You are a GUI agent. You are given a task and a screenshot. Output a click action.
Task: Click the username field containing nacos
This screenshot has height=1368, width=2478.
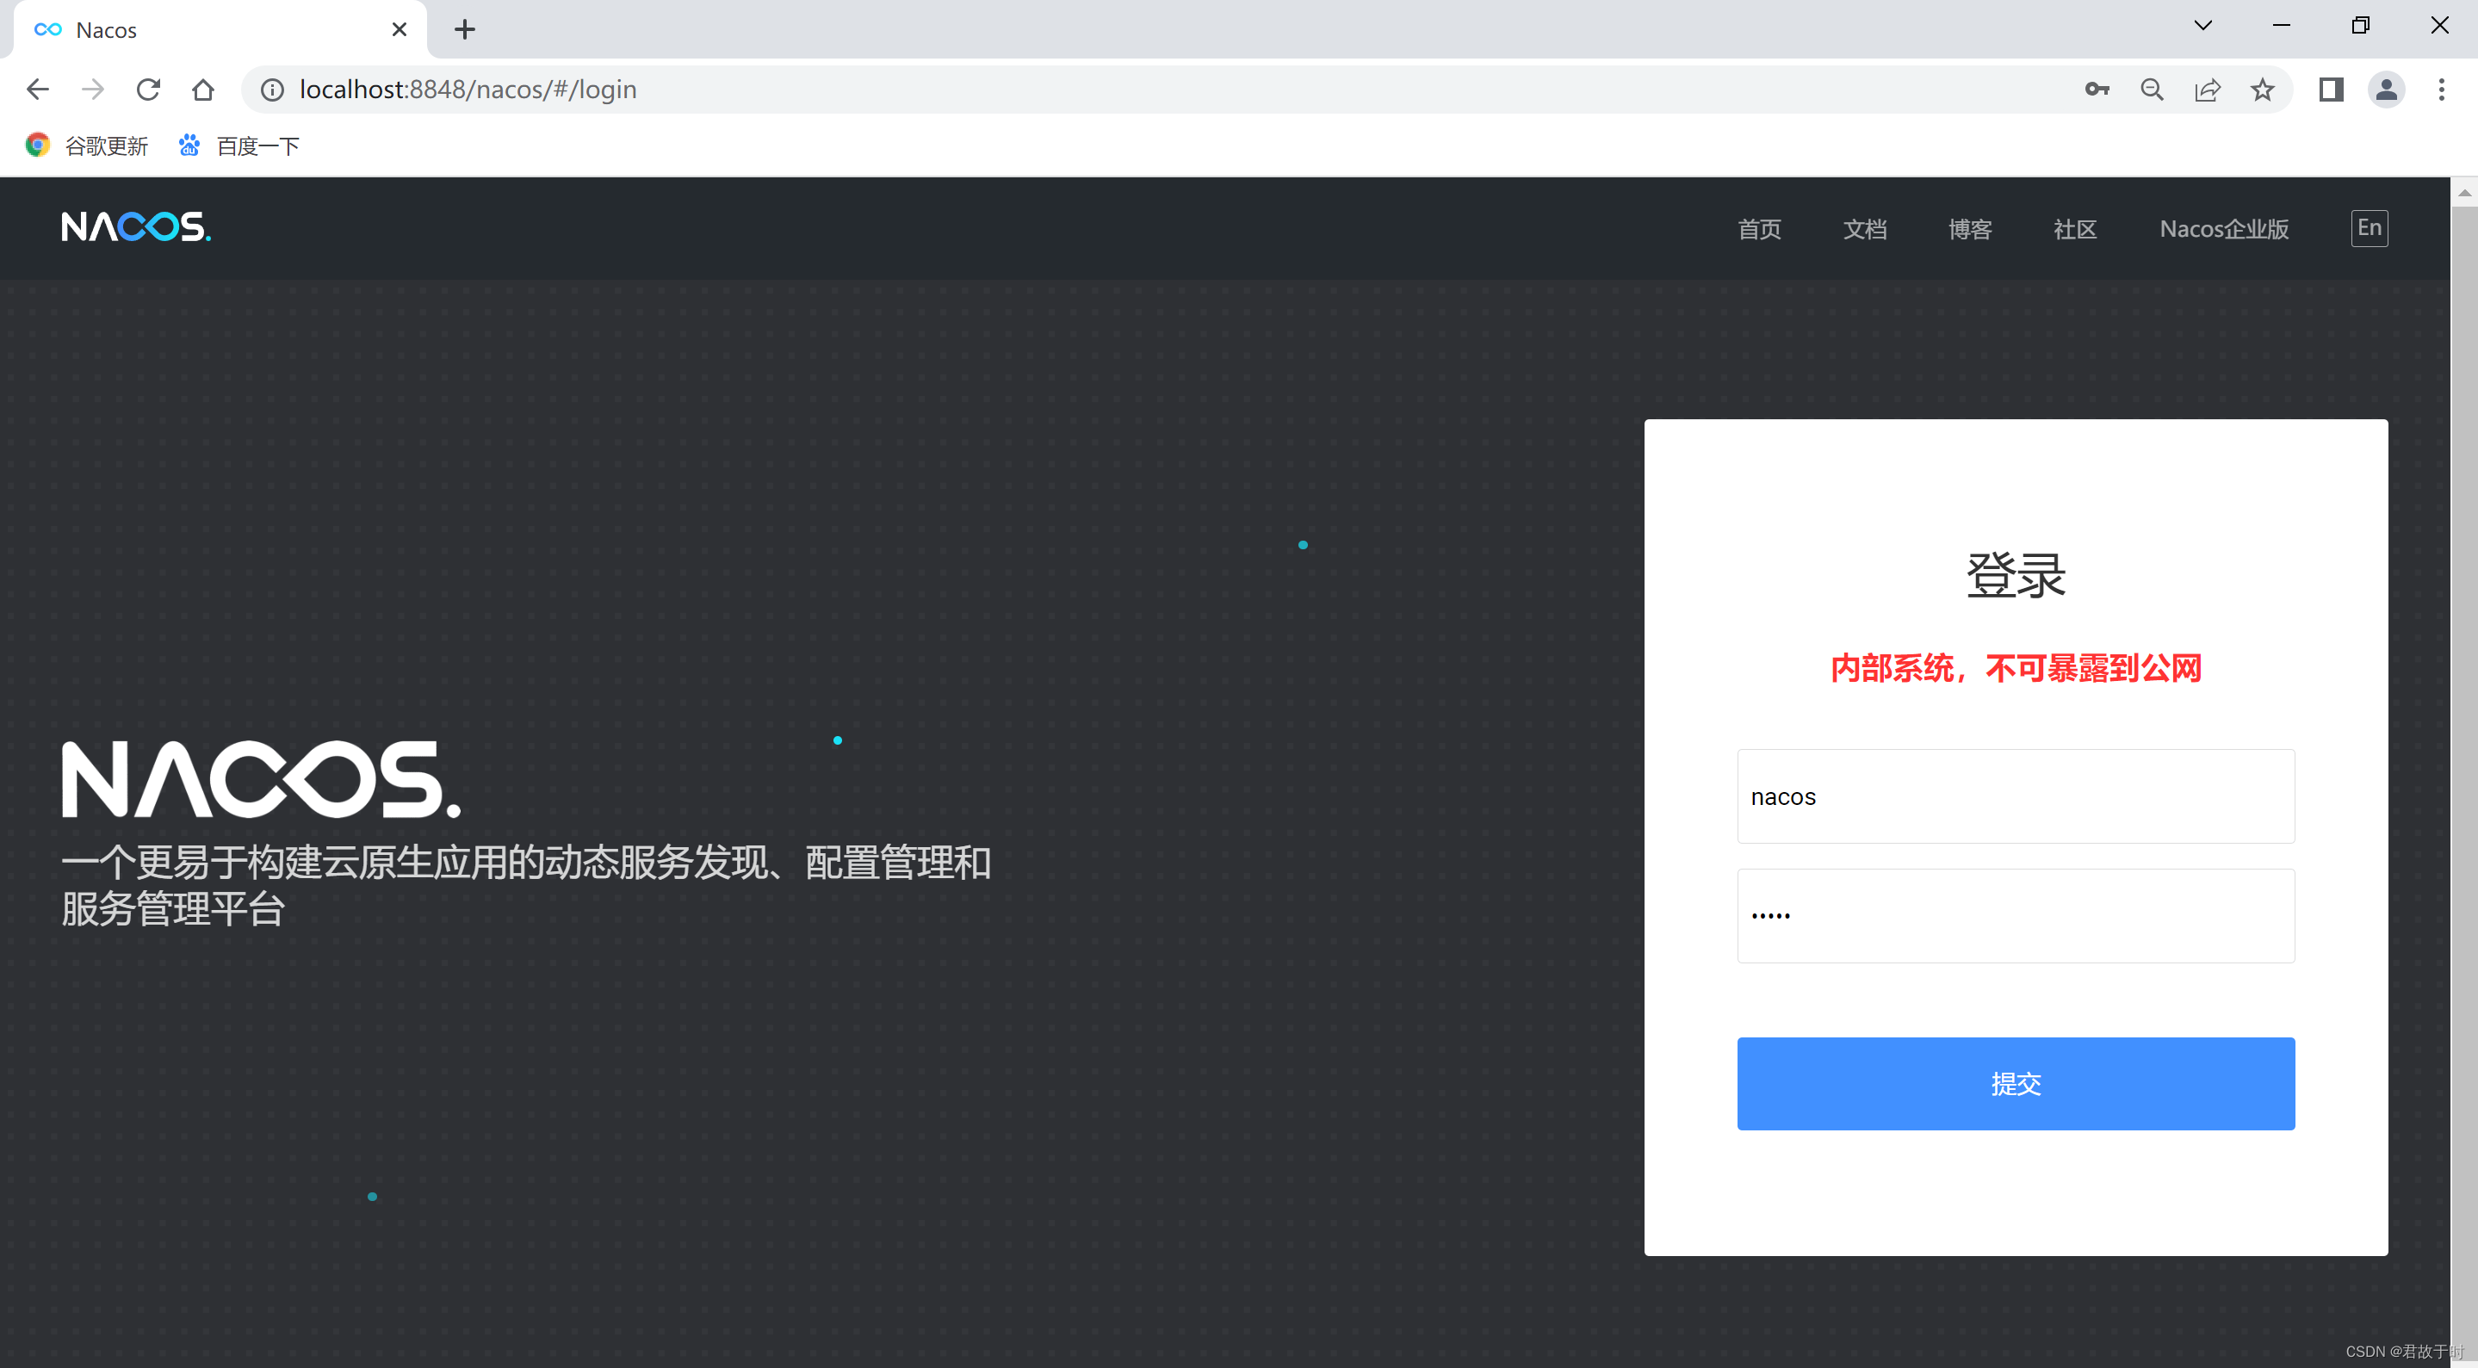point(2016,796)
